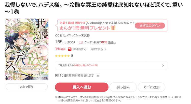Click the 購入へ進む button

(81, 87)
